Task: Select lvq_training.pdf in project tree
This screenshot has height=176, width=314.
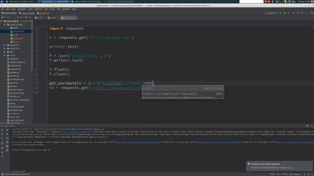Action: [15, 107]
